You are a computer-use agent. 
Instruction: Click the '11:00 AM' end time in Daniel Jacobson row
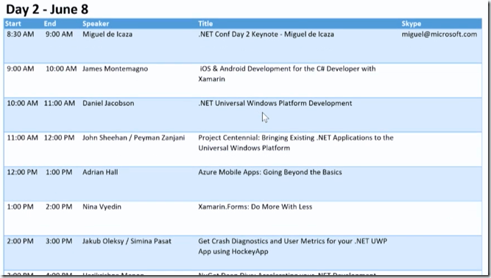60,103
